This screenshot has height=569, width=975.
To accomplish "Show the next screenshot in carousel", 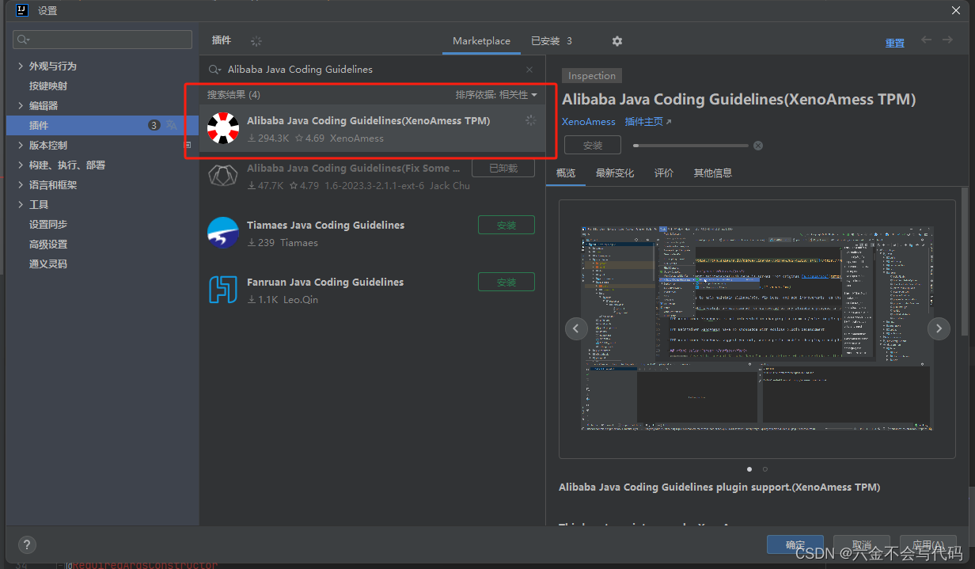I will 939,328.
